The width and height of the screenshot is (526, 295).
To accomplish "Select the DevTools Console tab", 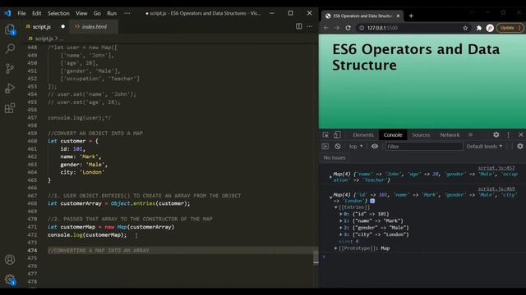I will coord(393,134).
